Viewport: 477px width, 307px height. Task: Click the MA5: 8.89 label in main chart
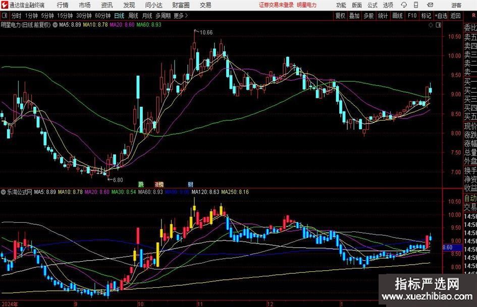70,25
